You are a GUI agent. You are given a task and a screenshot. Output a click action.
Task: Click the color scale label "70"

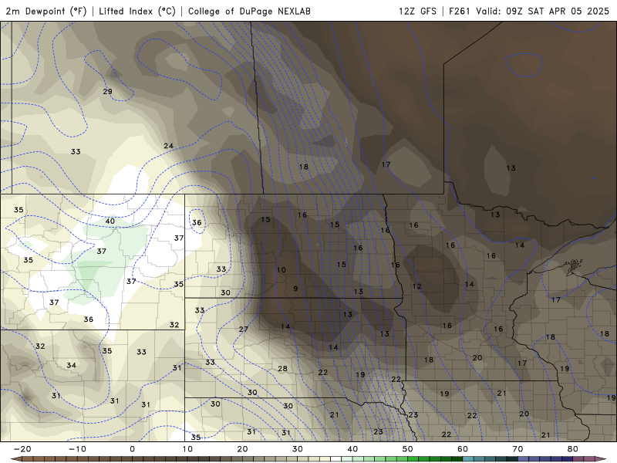[518, 449]
